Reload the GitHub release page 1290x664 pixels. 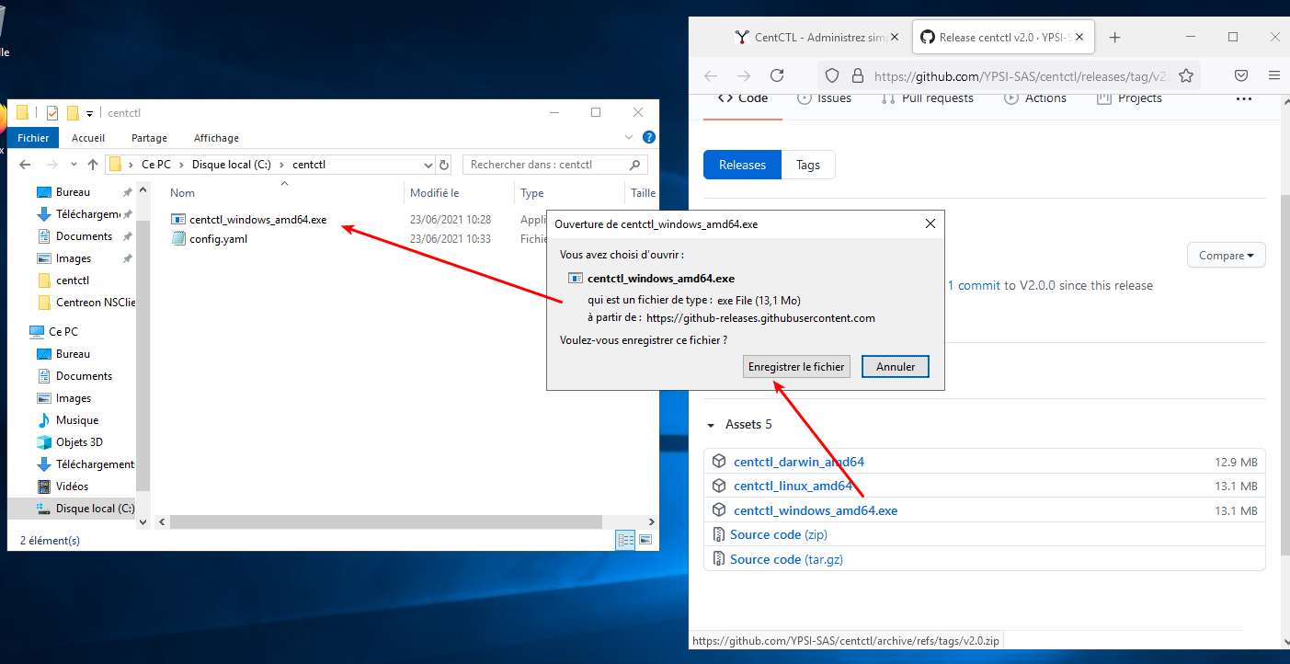pyautogui.click(x=777, y=75)
